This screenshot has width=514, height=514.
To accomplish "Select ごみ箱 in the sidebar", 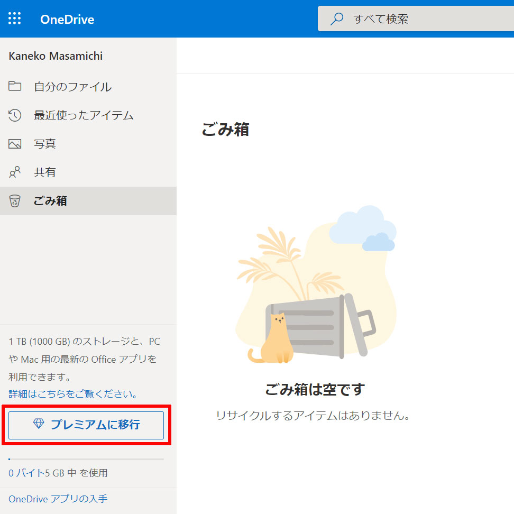I will click(x=88, y=200).
